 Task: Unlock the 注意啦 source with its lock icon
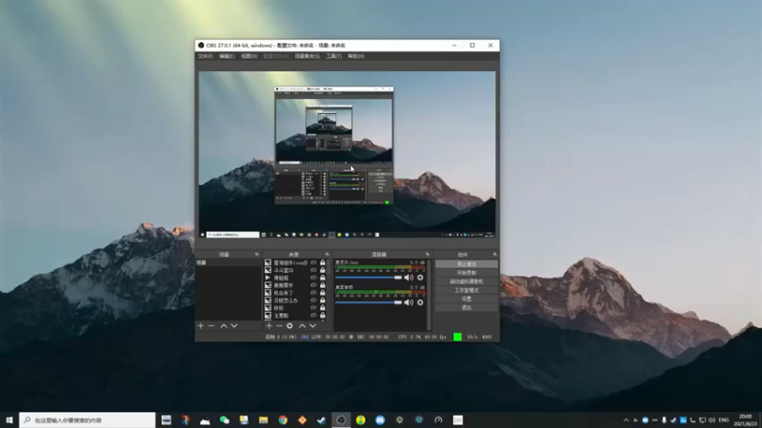click(323, 316)
